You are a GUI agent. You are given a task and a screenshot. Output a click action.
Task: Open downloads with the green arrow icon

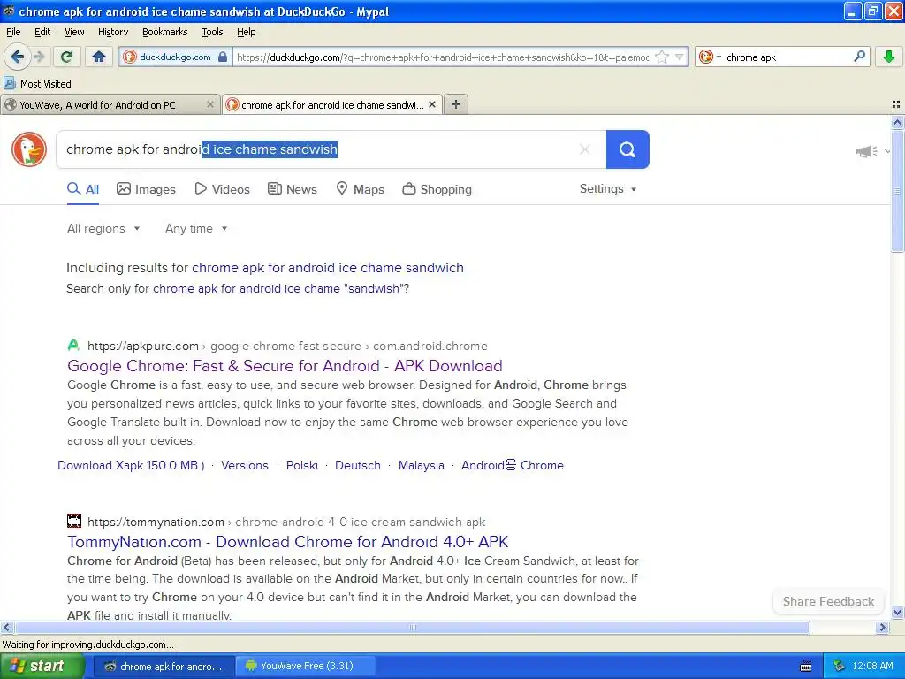(x=889, y=57)
